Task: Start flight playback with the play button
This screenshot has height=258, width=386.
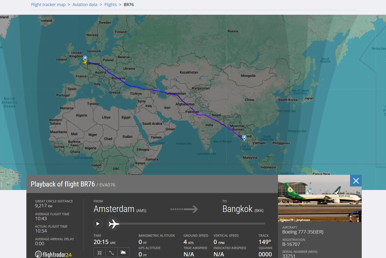Action: (98, 224)
